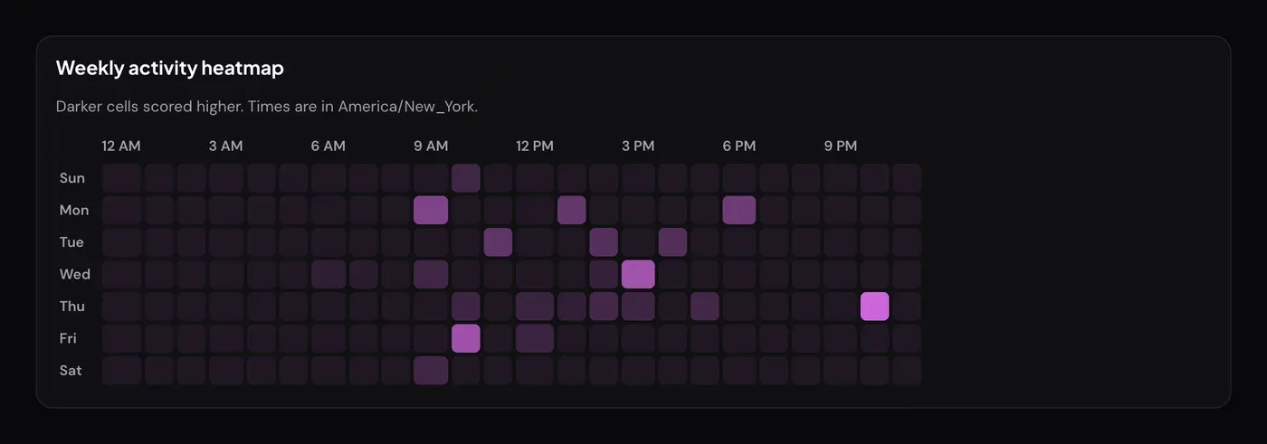Click the "6 AM" column header
The height and width of the screenshot is (444, 1267).
pos(329,146)
